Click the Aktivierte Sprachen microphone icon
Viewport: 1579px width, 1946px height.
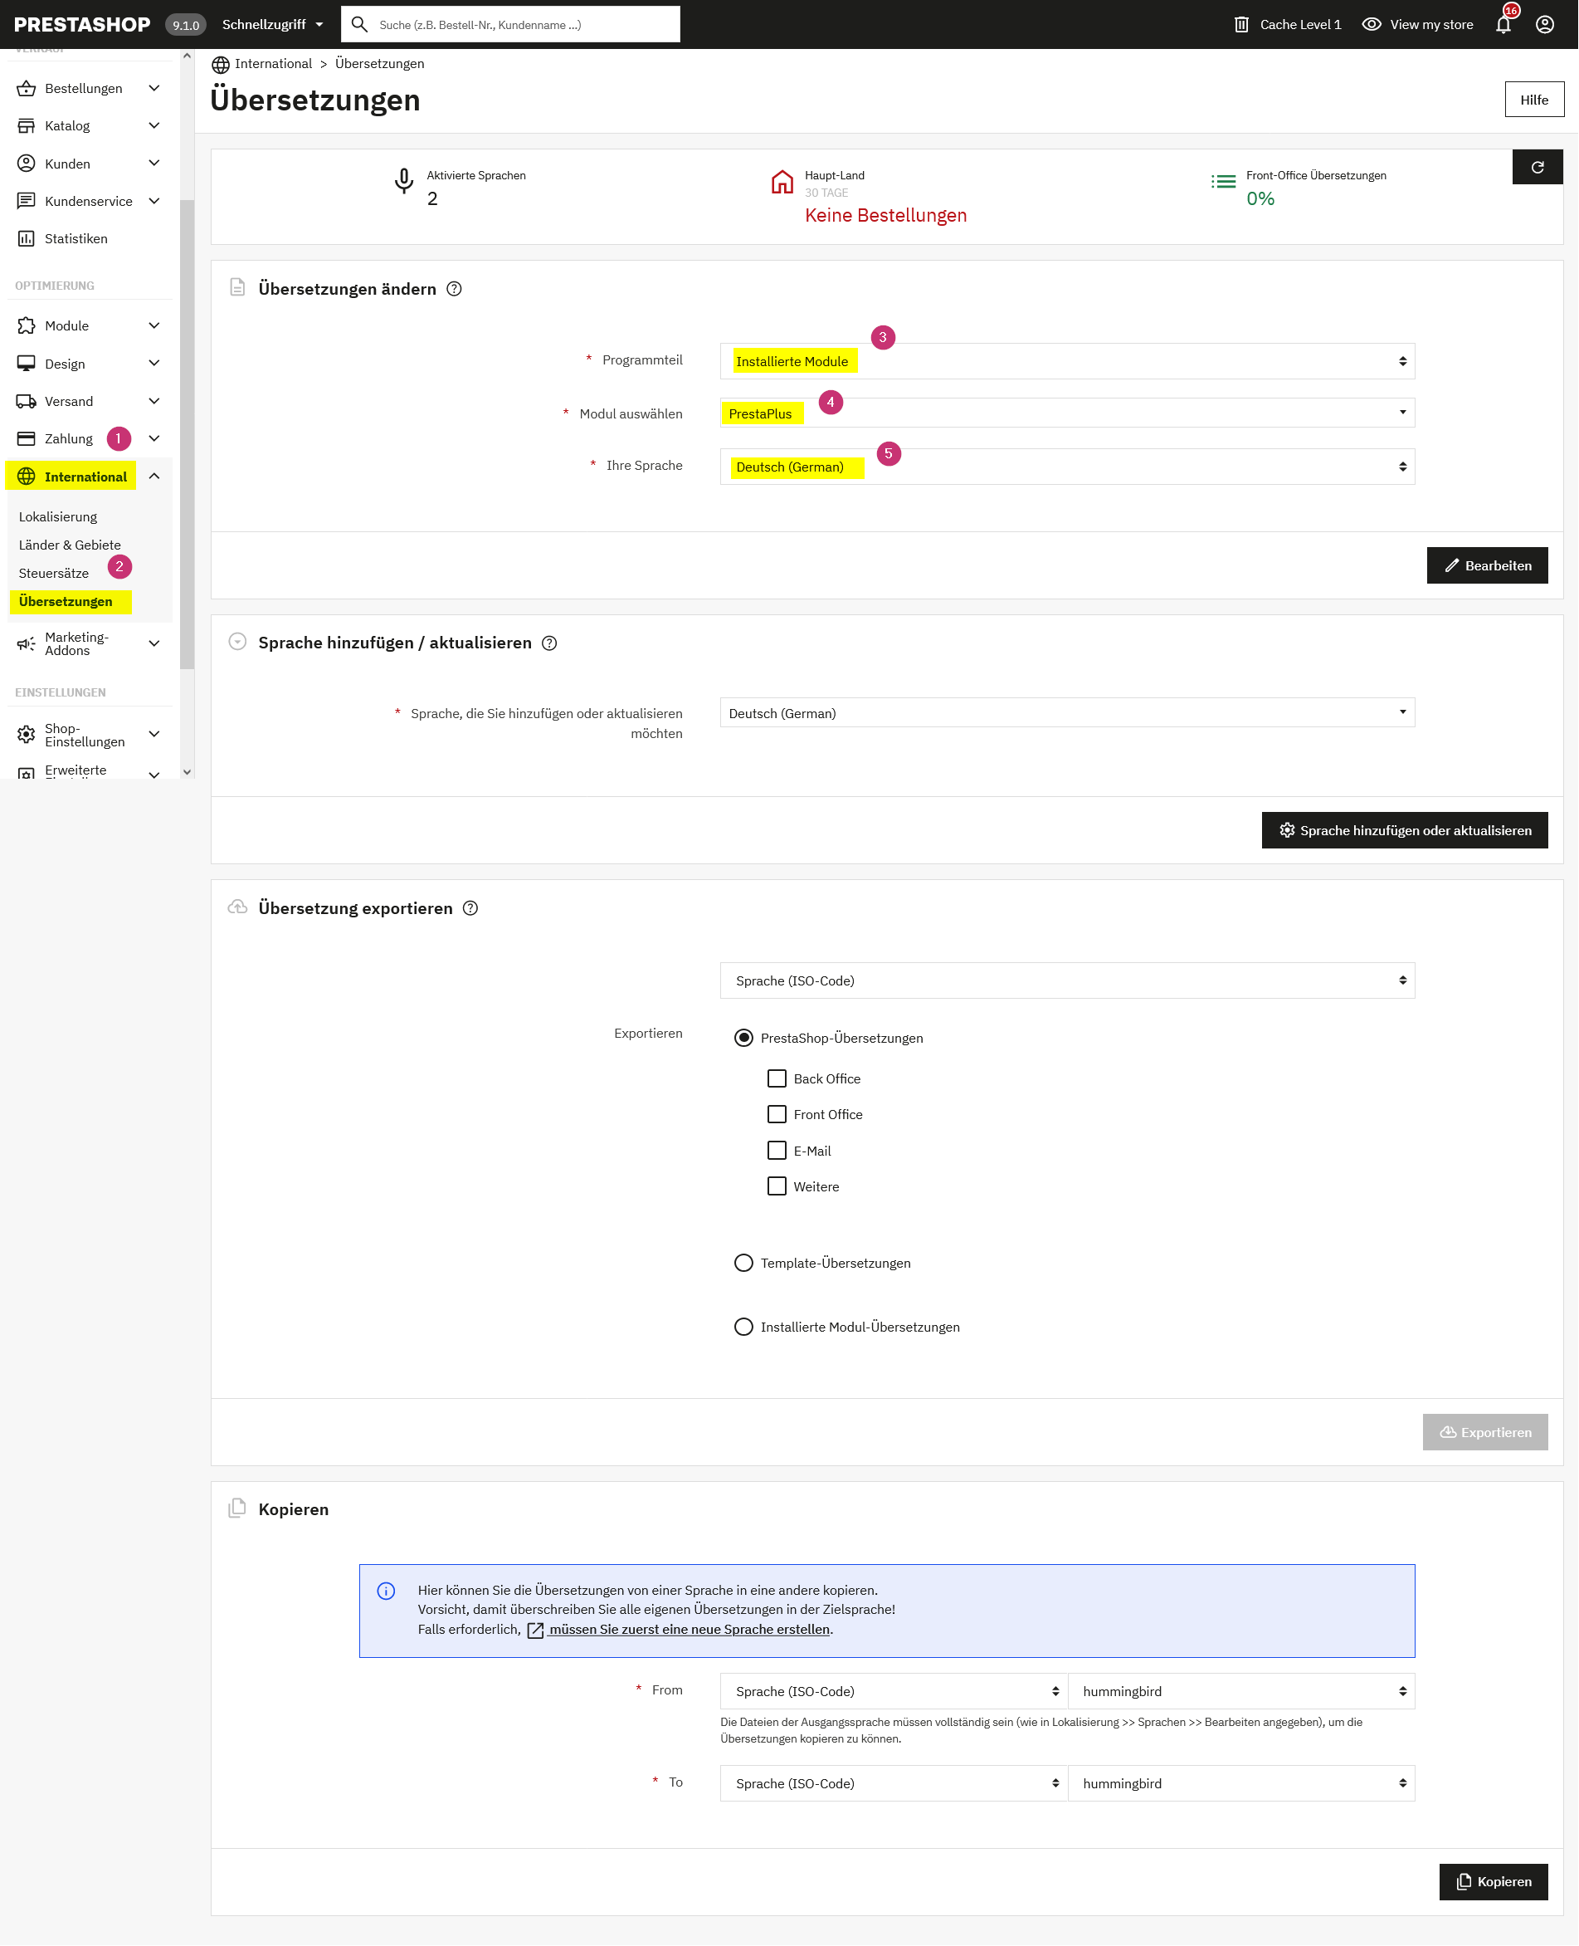pyautogui.click(x=404, y=182)
